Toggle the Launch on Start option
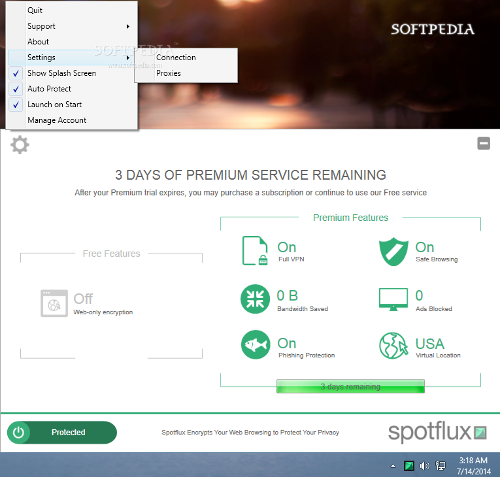Screen dimensions: 500x477 (x=72, y=105)
